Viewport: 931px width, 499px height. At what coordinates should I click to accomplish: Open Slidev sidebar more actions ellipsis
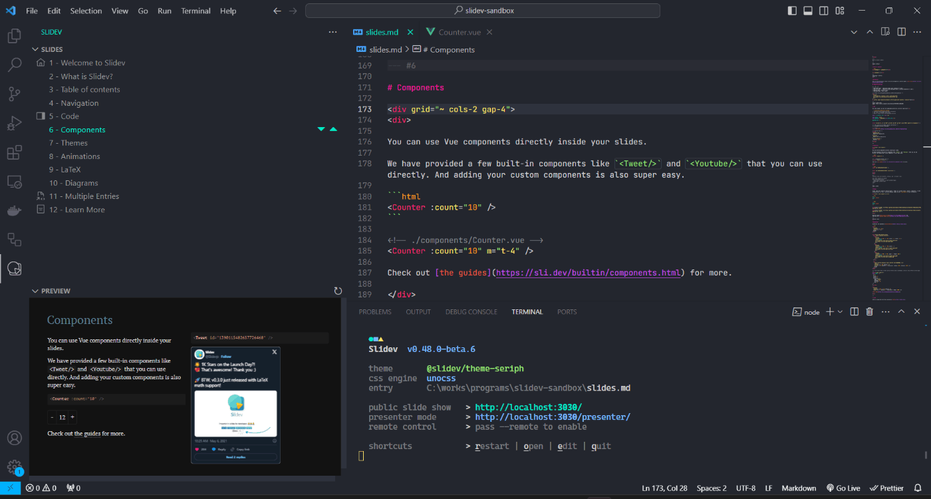pyautogui.click(x=333, y=32)
